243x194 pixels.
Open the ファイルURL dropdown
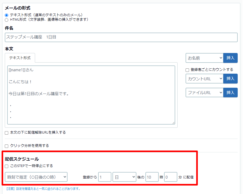point(204,92)
